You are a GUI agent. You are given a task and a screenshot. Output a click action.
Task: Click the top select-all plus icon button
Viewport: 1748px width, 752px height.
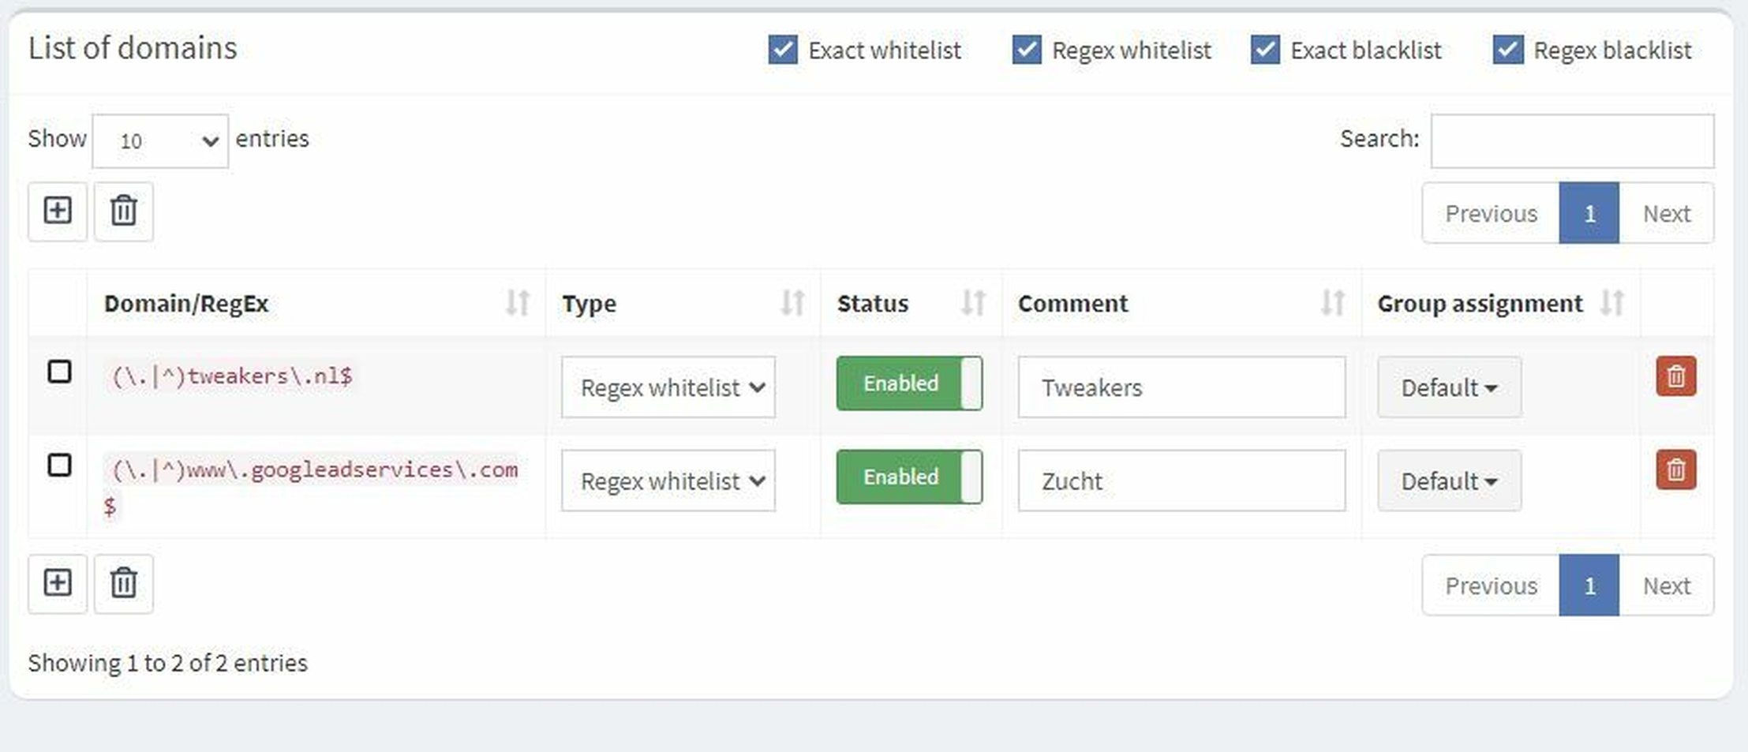tap(58, 211)
